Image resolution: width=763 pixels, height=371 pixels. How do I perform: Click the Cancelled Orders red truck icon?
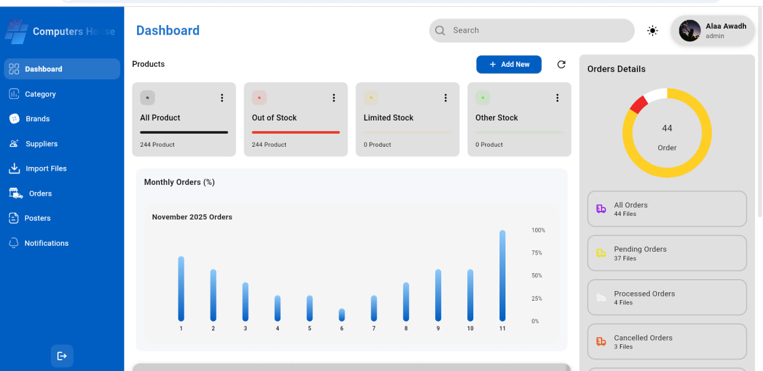(601, 342)
